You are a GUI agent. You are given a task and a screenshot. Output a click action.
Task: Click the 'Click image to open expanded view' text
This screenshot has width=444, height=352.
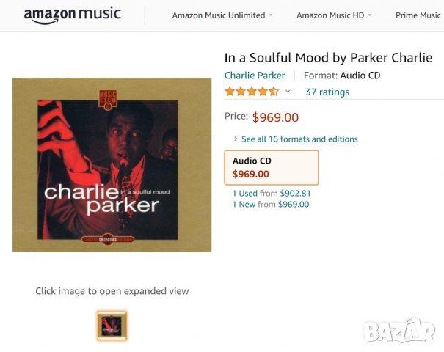[x=112, y=291]
